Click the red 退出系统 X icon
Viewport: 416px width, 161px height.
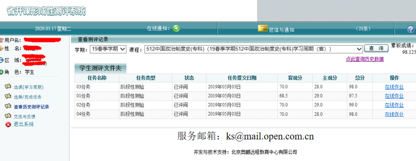(x=8, y=124)
